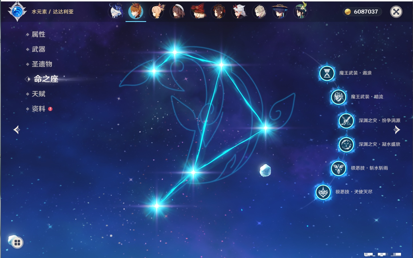Close the character screen with X button
The width and height of the screenshot is (413, 258).
point(396,12)
